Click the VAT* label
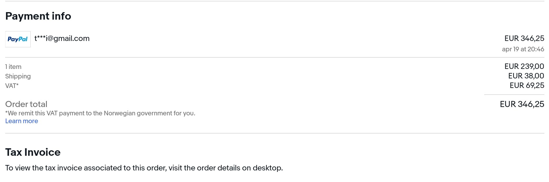549x182 pixels. point(12,86)
